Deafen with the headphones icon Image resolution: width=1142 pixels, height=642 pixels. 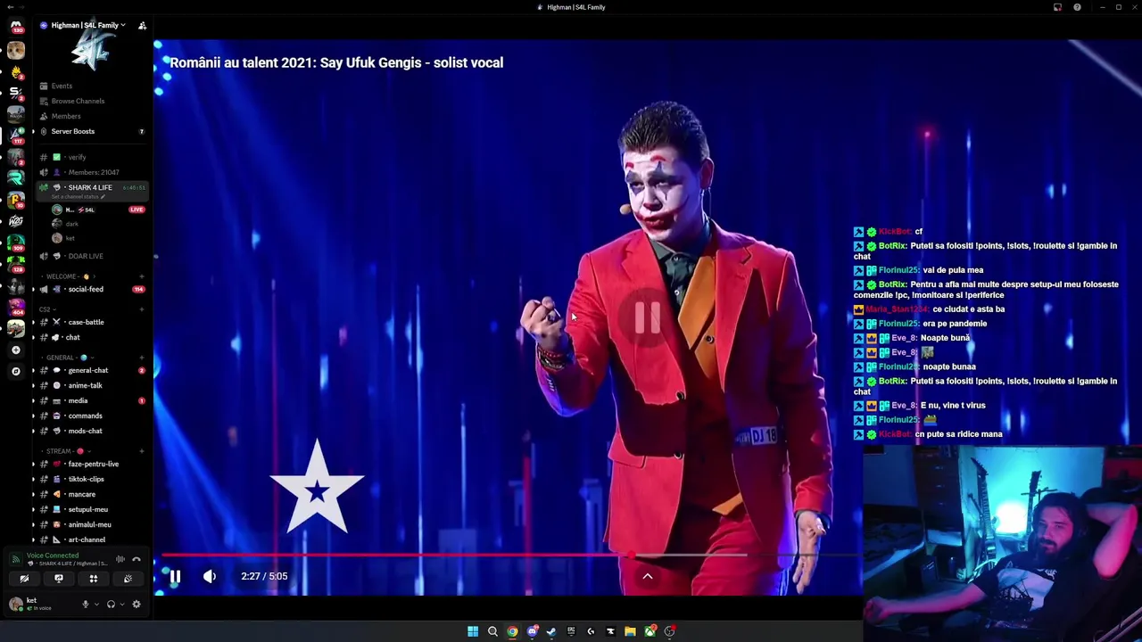111,604
